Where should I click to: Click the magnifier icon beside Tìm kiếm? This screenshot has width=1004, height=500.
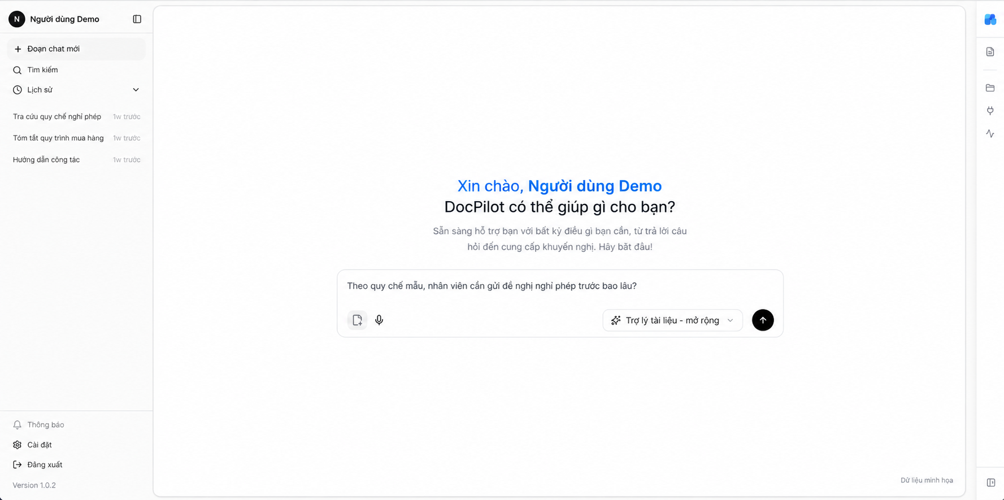[17, 70]
